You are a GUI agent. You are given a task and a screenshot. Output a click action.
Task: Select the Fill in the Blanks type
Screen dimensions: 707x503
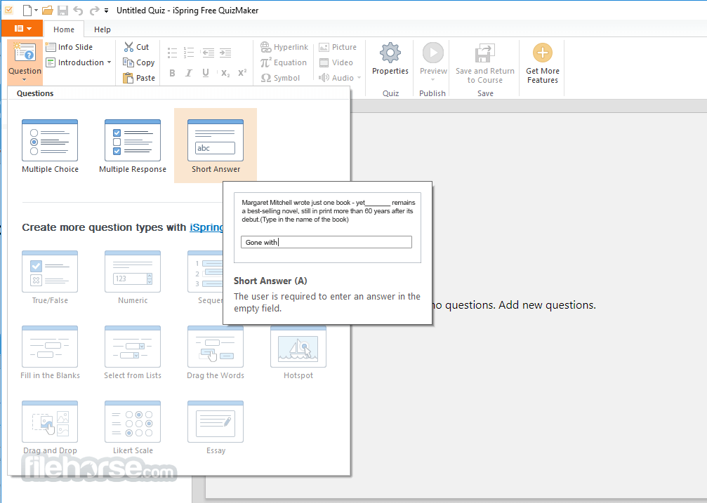50,352
